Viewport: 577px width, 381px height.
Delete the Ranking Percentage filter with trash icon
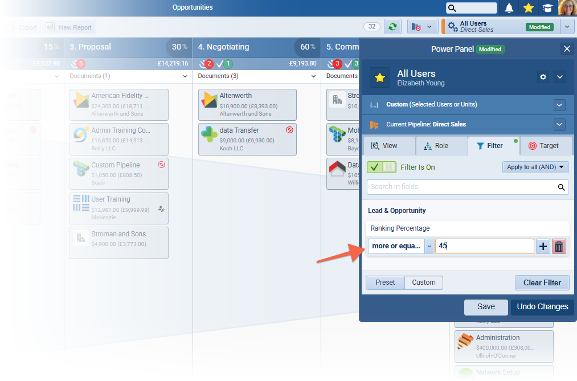coord(559,247)
